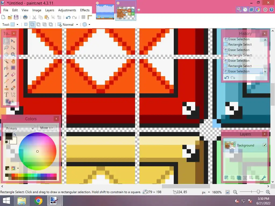Open the Tool chooser dropdown
Screen dimensions: 275x206
pyautogui.click(x=17, y=24)
